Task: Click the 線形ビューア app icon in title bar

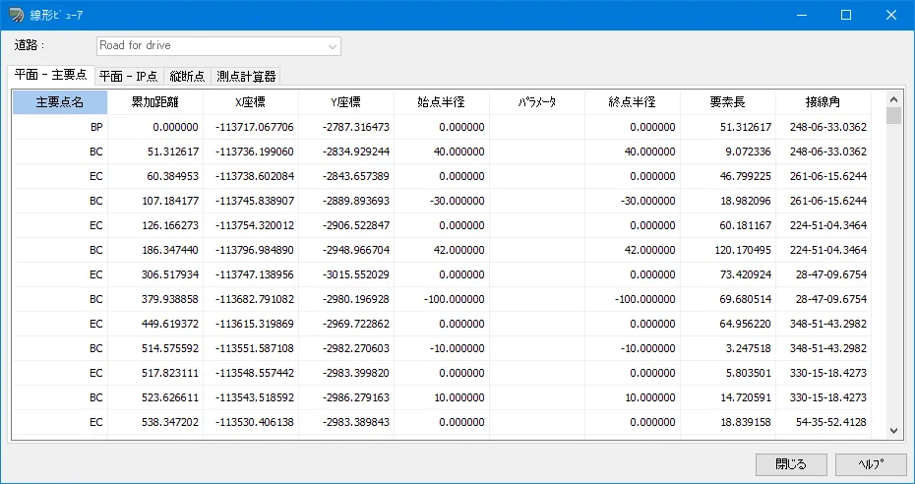Action: [x=17, y=15]
